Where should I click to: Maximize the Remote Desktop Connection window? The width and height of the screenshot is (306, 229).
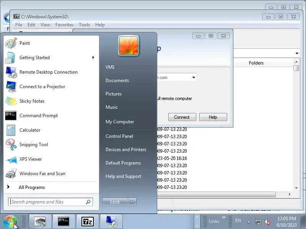[211, 36]
